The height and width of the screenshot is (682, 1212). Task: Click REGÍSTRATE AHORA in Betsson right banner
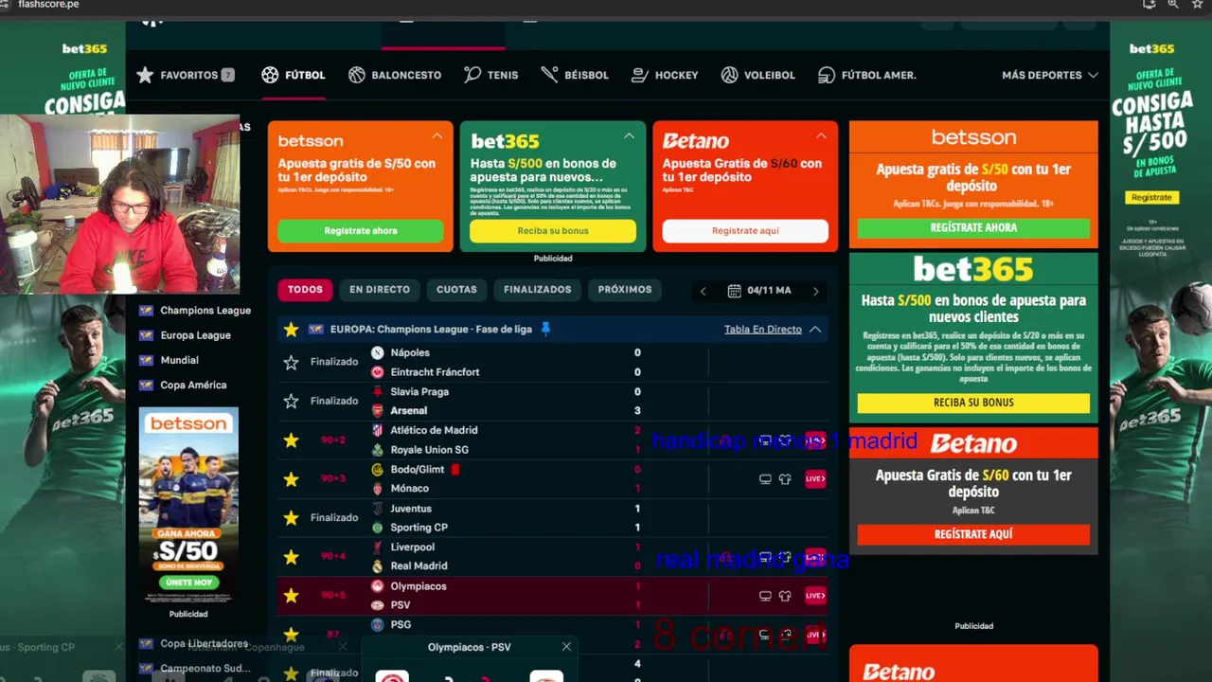pos(973,228)
